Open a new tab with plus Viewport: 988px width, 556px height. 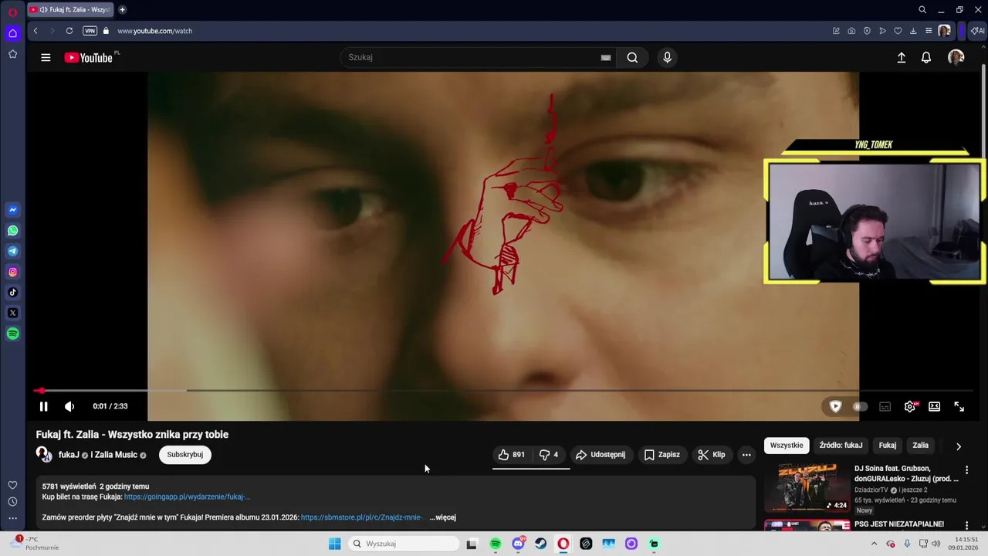click(x=122, y=10)
